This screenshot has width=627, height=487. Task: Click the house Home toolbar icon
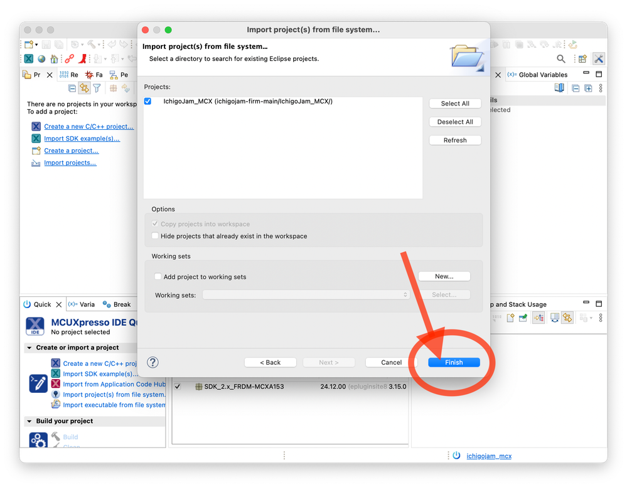(x=54, y=59)
